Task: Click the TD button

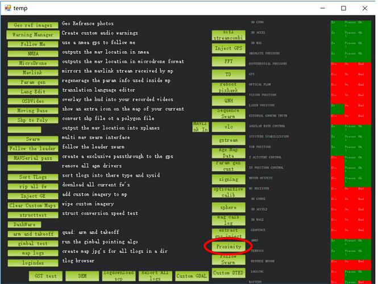Action: [229, 74]
